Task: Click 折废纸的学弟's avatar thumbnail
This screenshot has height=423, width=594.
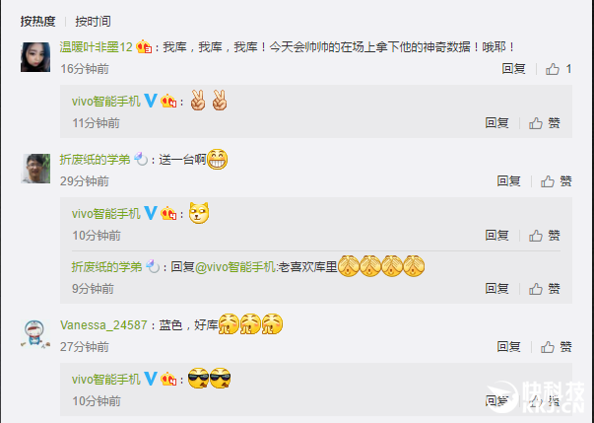Action: click(x=35, y=169)
